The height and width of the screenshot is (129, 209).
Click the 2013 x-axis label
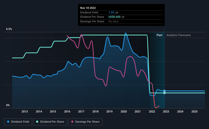coord(25,111)
